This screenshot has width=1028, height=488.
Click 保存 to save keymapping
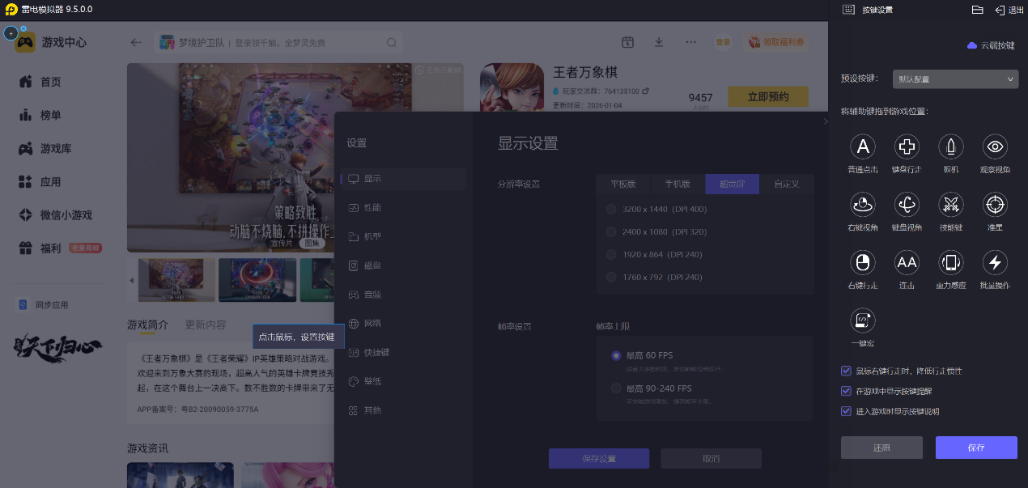coord(976,448)
